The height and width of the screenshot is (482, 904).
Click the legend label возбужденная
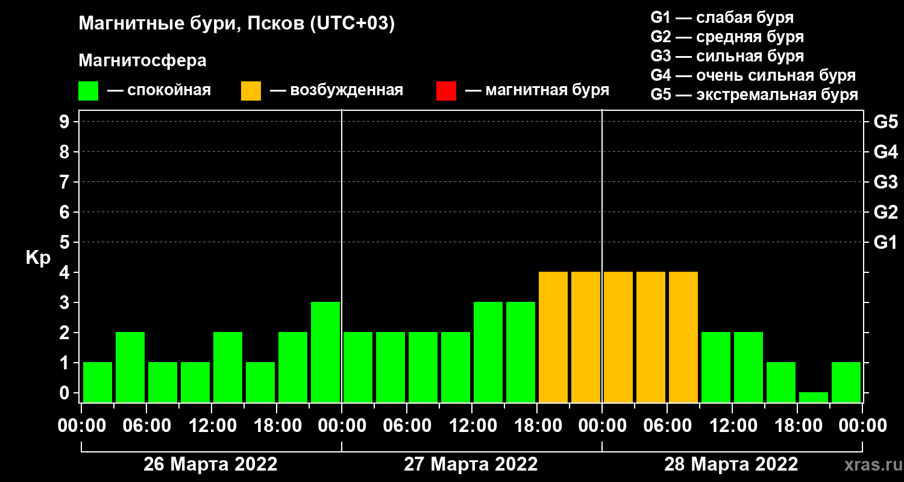tap(347, 91)
